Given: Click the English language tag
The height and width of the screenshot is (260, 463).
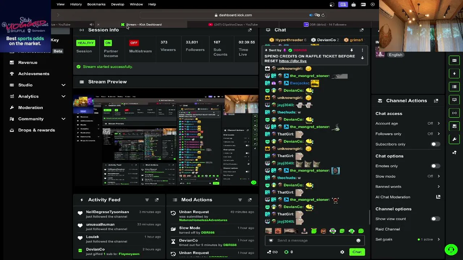Looking at the screenshot, I should (x=395, y=55).
